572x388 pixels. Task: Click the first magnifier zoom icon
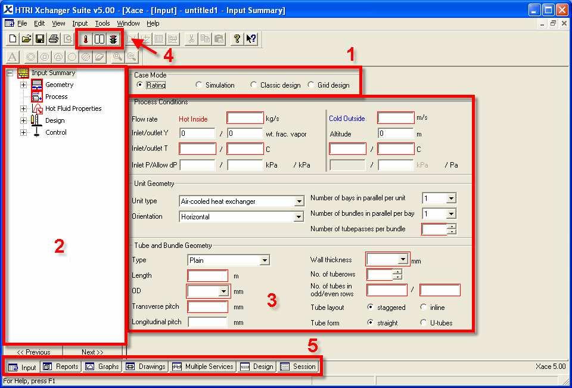point(117,57)
